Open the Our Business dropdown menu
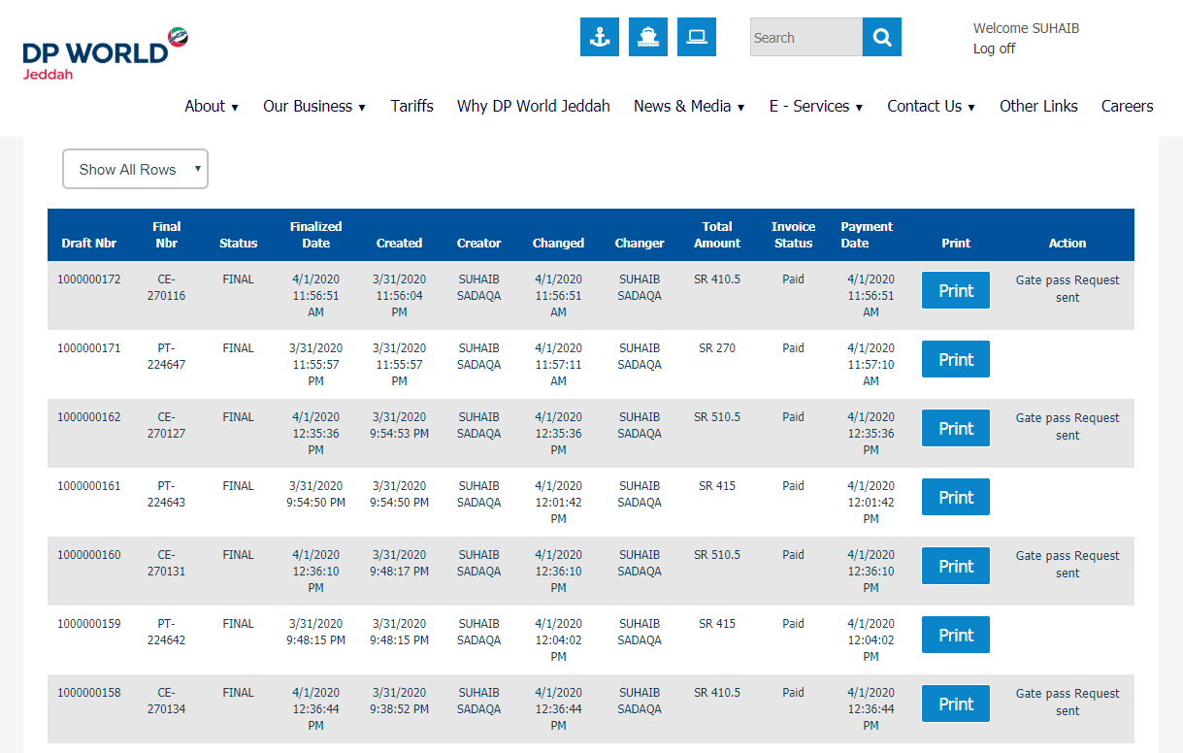This screenshot has width=1183, height=753. coord(314,107)
